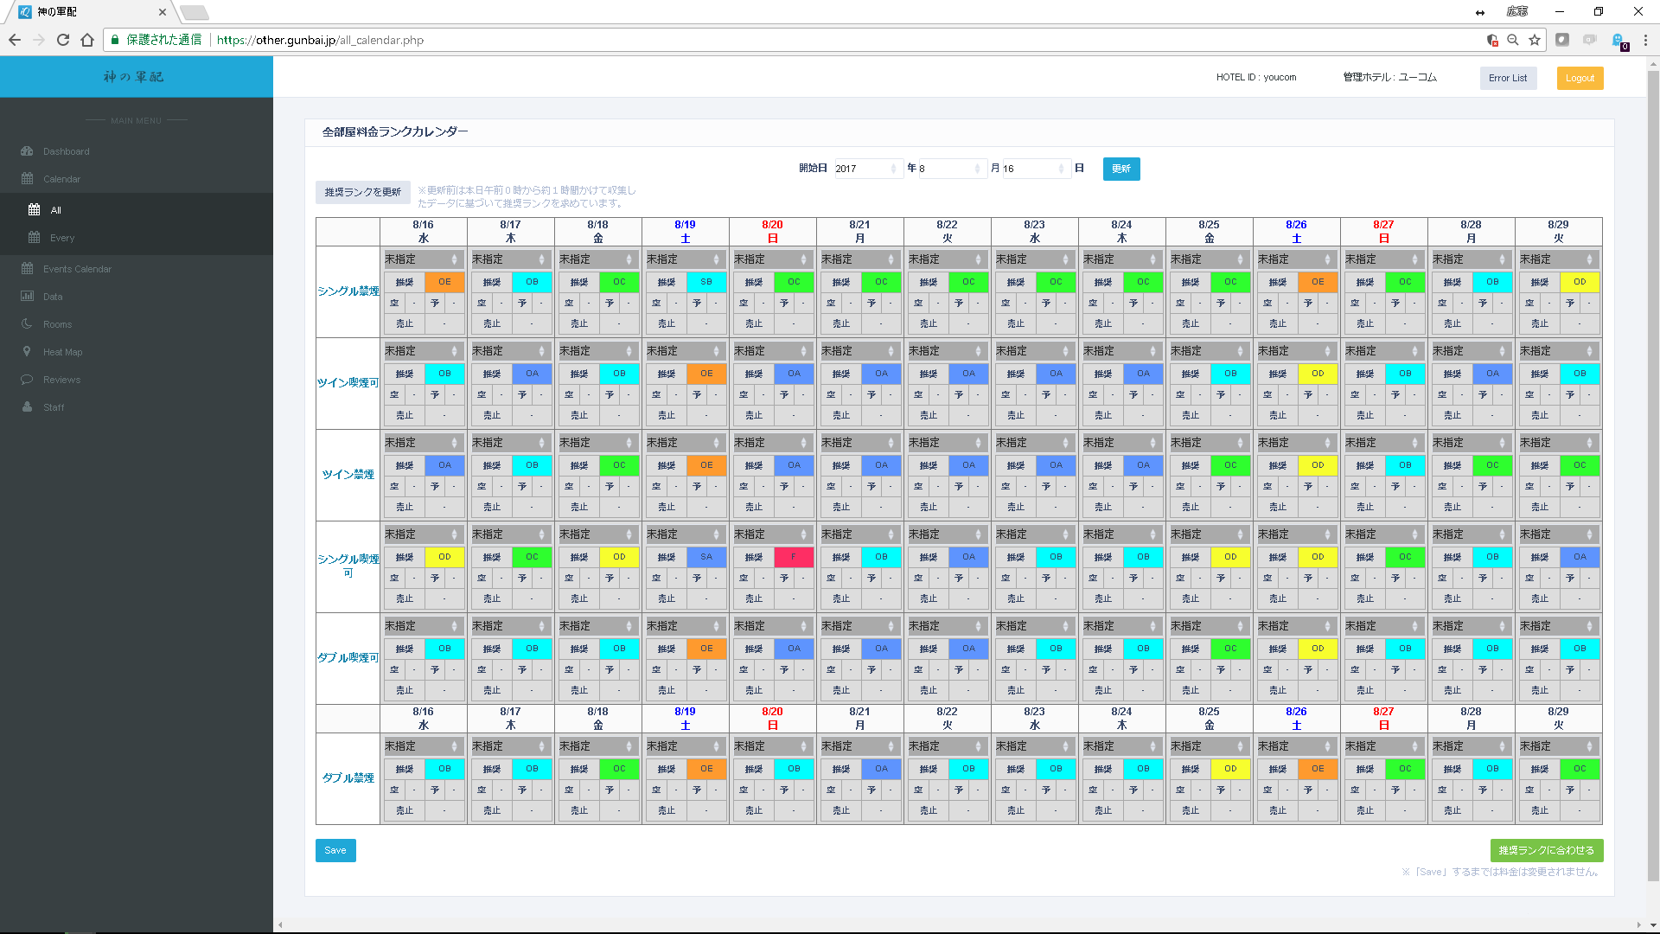
Task: Open the ツイン喫煙可 room type link
Action: tap(348, 383)
